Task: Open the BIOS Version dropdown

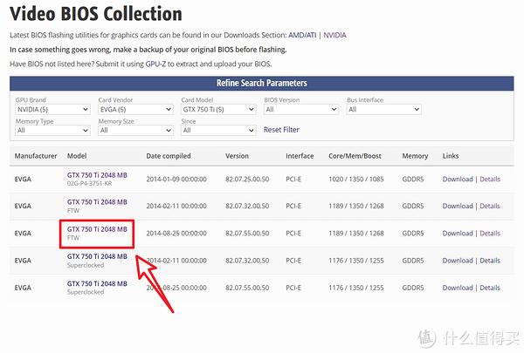Action: pyautogui.click(x=301, y=110)
